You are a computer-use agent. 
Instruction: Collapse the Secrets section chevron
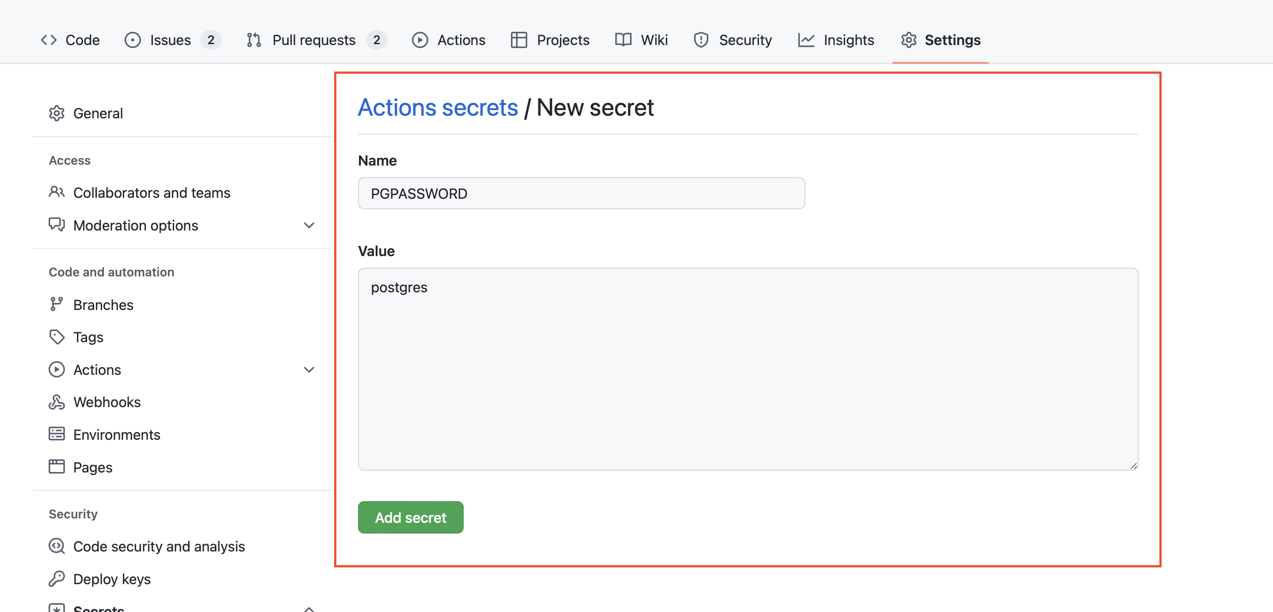pyautogui.click(x=309, y=609)
